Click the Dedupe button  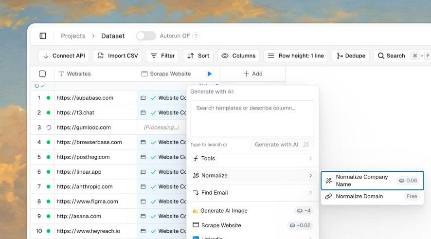(351, 56)
